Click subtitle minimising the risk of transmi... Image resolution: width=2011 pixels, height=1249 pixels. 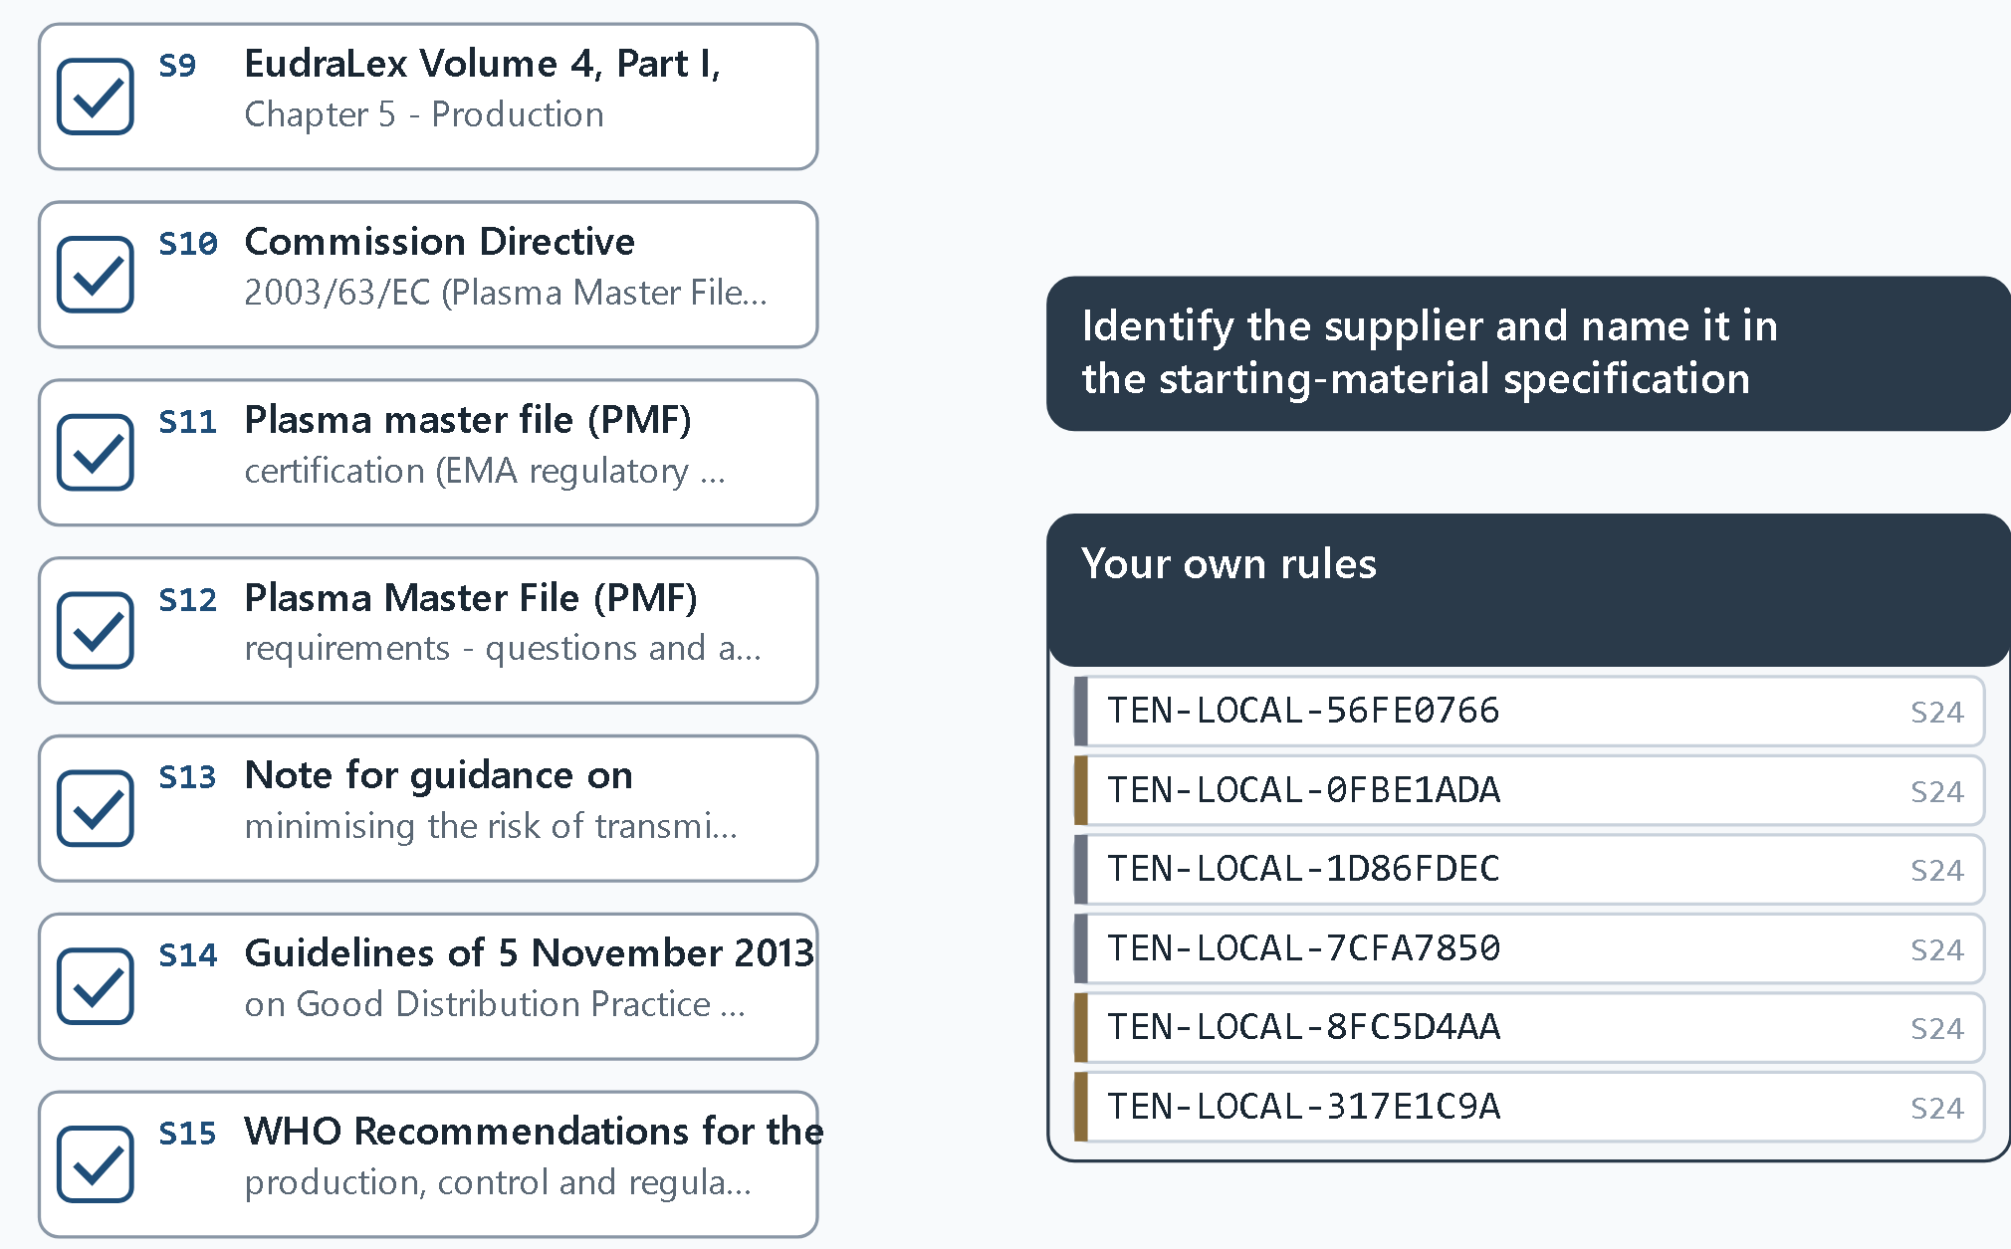[x=491, y=826]
